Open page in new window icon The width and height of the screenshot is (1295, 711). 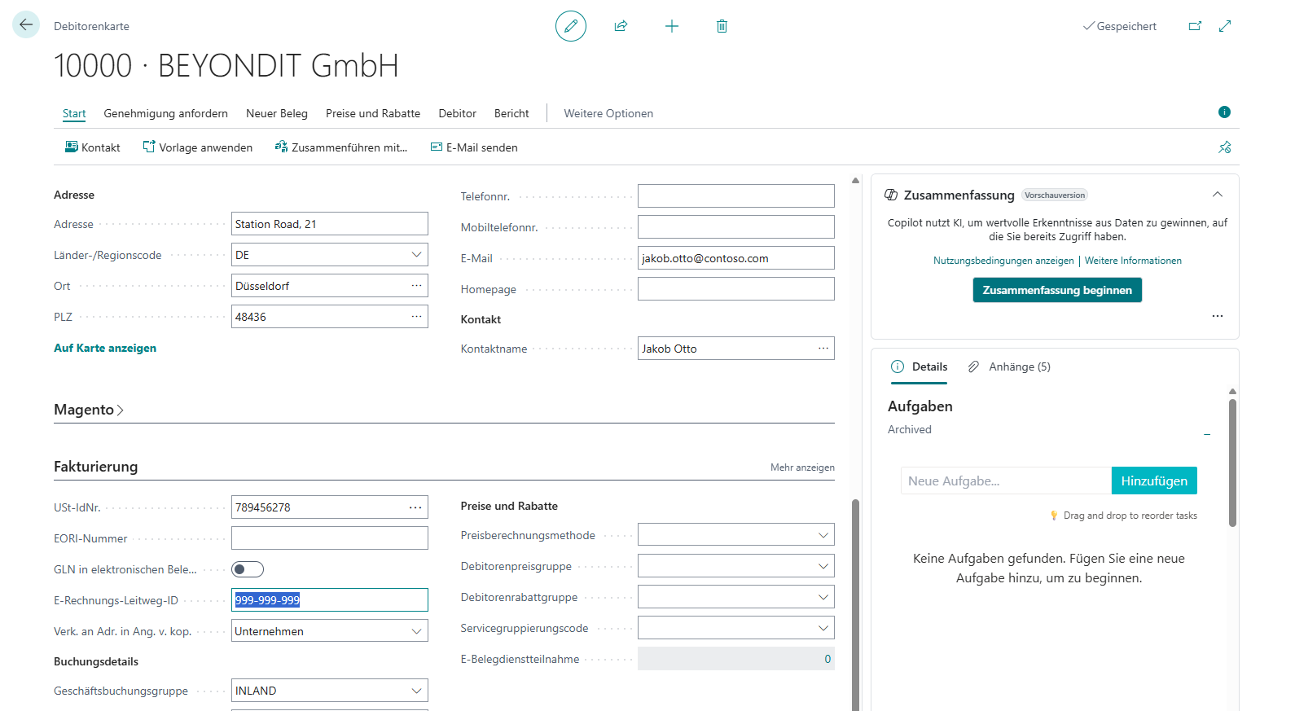(x=1195, y=26)
